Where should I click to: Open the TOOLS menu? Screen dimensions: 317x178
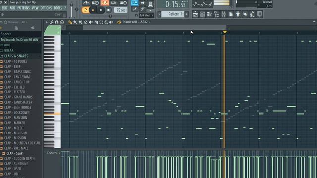pyautogui.click(x=58, y=8)
